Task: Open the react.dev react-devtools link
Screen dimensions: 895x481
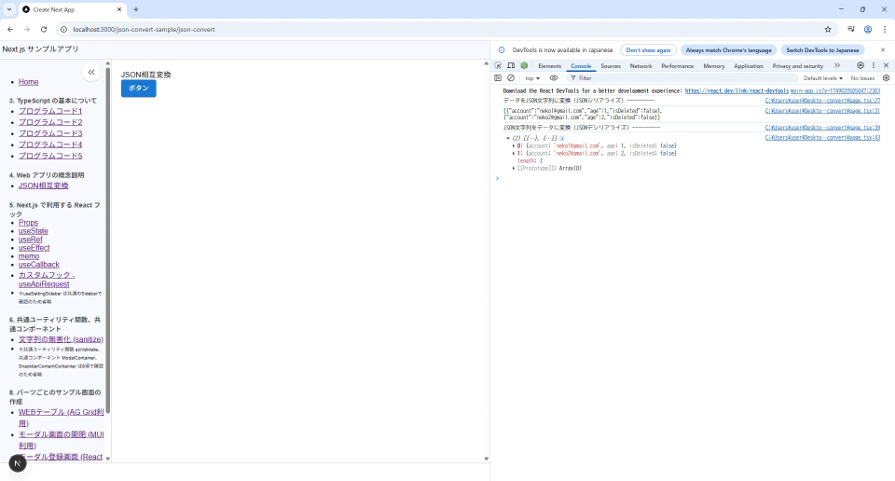Action: [x=737, y=90]
